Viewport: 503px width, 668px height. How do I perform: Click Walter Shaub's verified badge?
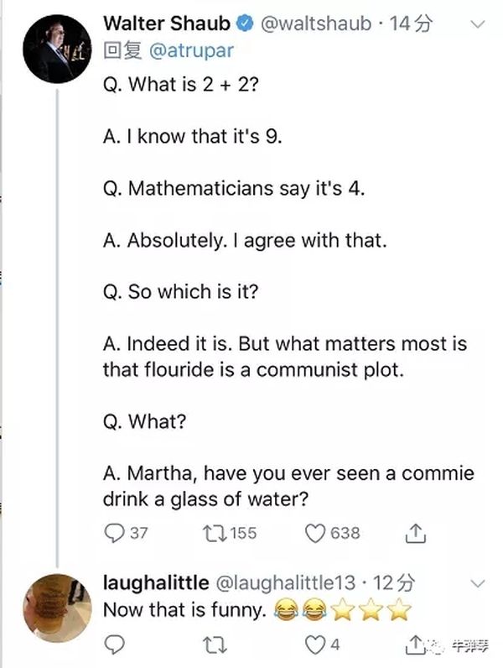[x=244, y=24]
